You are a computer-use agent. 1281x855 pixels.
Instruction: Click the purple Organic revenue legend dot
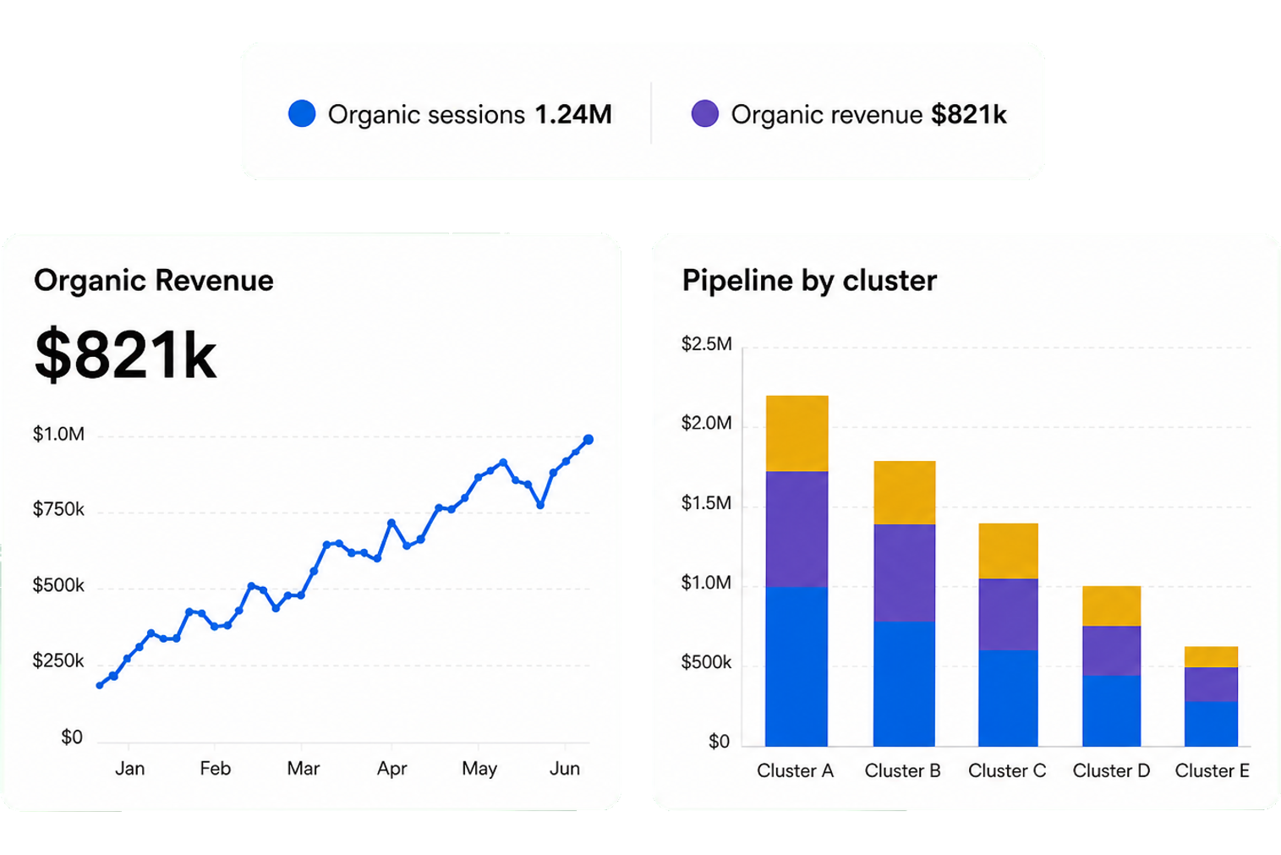click(x=705, y=113)
